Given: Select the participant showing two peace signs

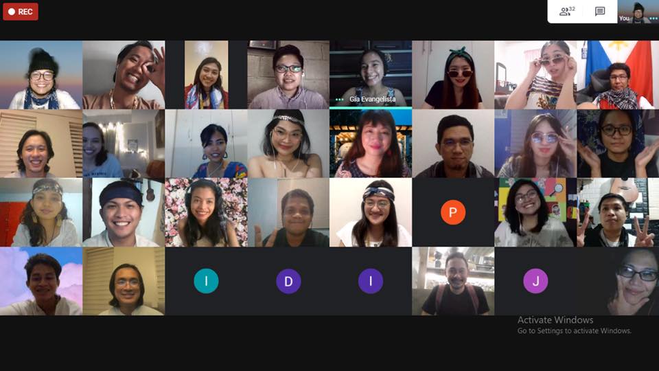Looking at the screenshot, I should (618, 212).
